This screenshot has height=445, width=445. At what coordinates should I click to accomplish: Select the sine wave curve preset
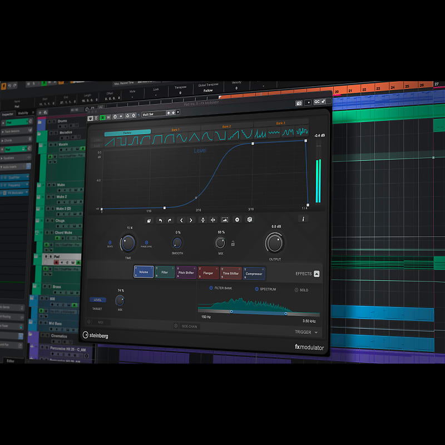[182, 138]
